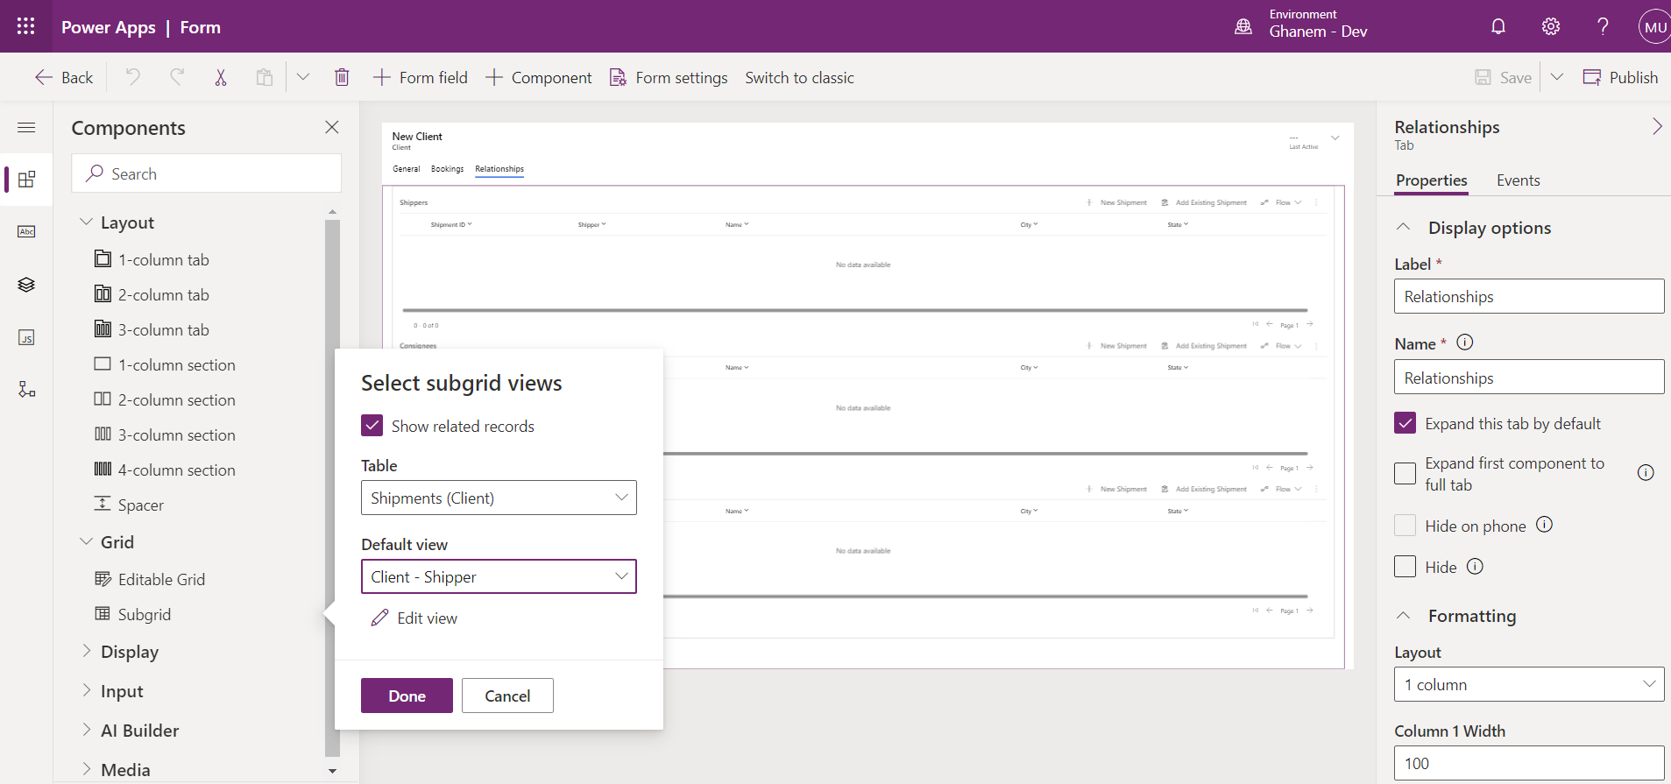The height and width of the screenshot is (784, 1671).
Task: Open the Table dropdown showing Shipments (Client)
Action: pos(499,498)
